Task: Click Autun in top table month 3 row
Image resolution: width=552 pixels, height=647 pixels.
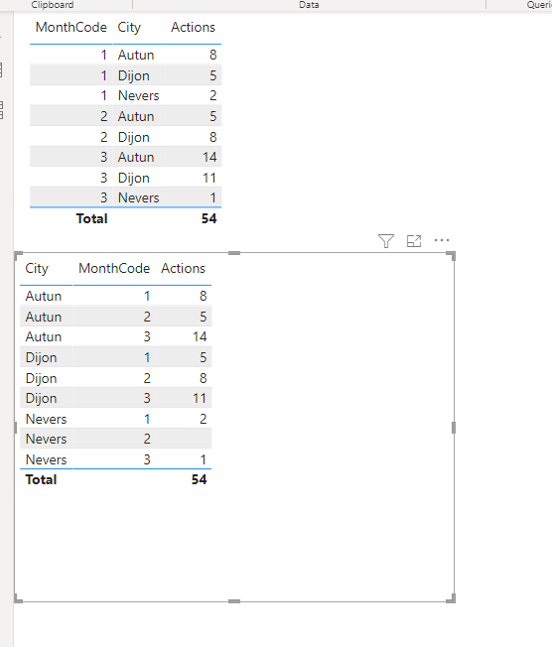Action: point(136,157)
